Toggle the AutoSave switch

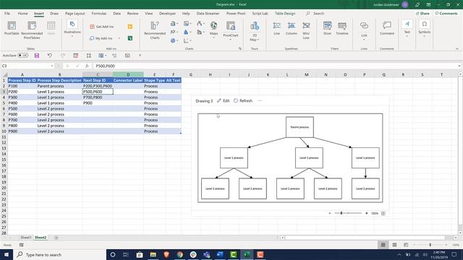point(22,56)
